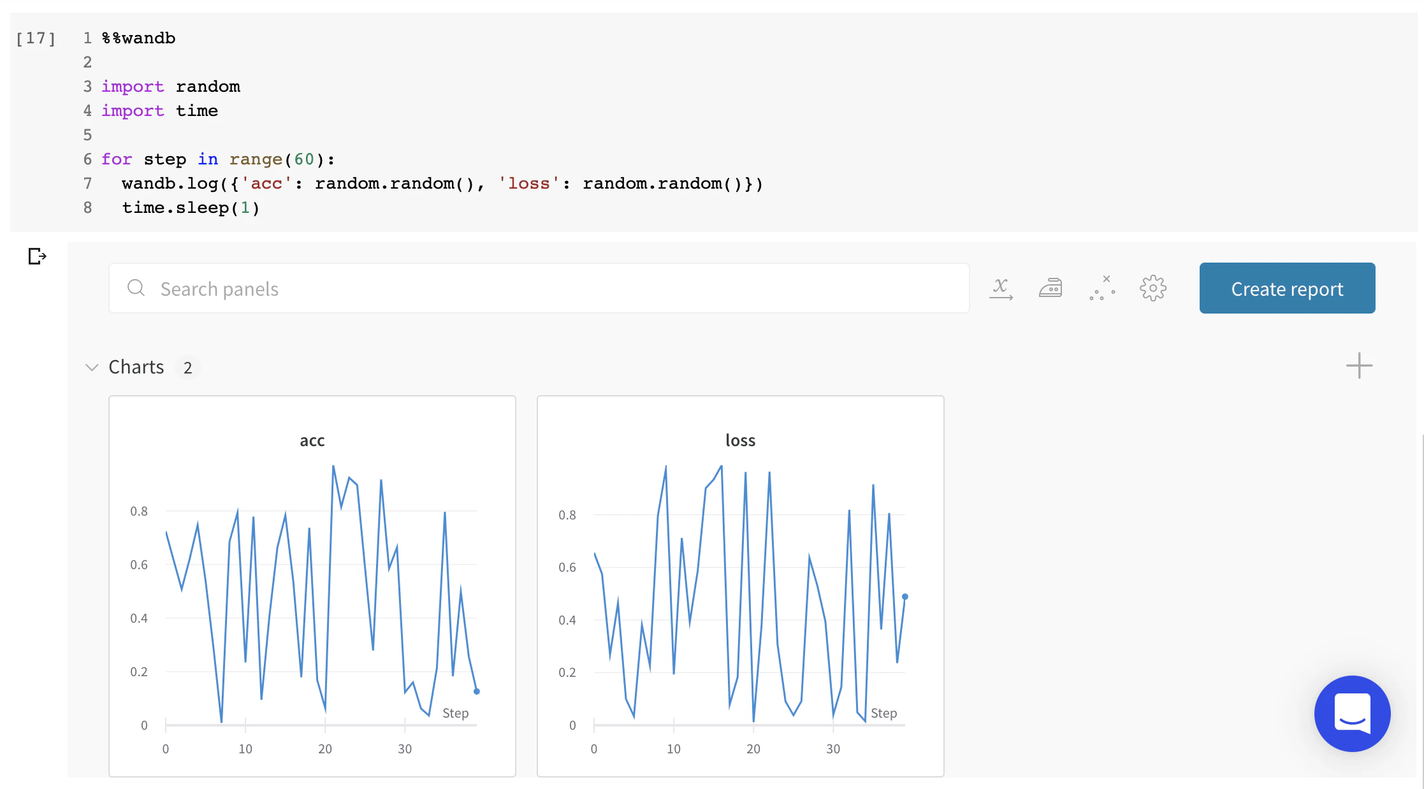Expand the chevron next to Charts header
Viewport: 1424px width, 789px height.
[92, 367]
